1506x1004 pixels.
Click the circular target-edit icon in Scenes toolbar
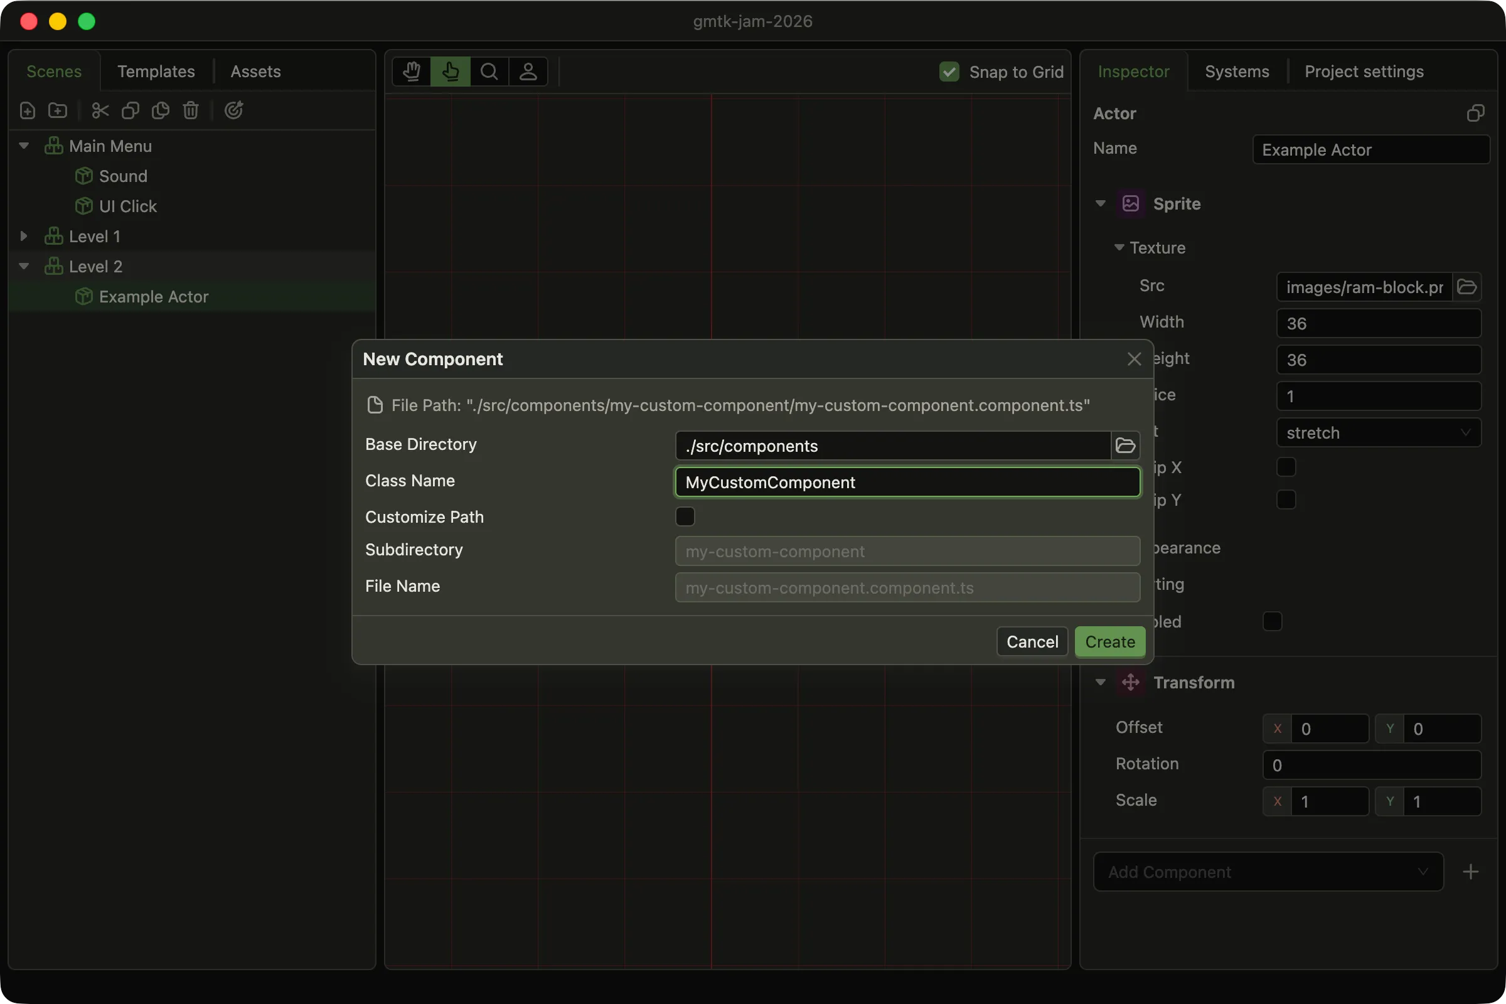pyautogui.click(x=233, y=110)
